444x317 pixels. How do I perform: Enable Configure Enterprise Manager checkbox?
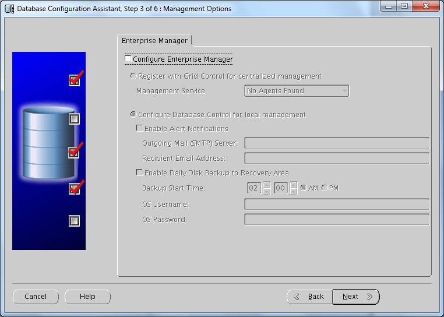click(x=128, y=59)
